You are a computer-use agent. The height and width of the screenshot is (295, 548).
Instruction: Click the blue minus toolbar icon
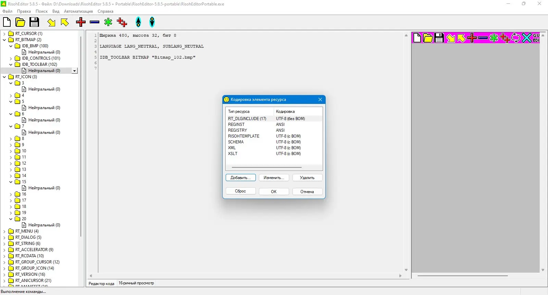(x=95, y=22)
